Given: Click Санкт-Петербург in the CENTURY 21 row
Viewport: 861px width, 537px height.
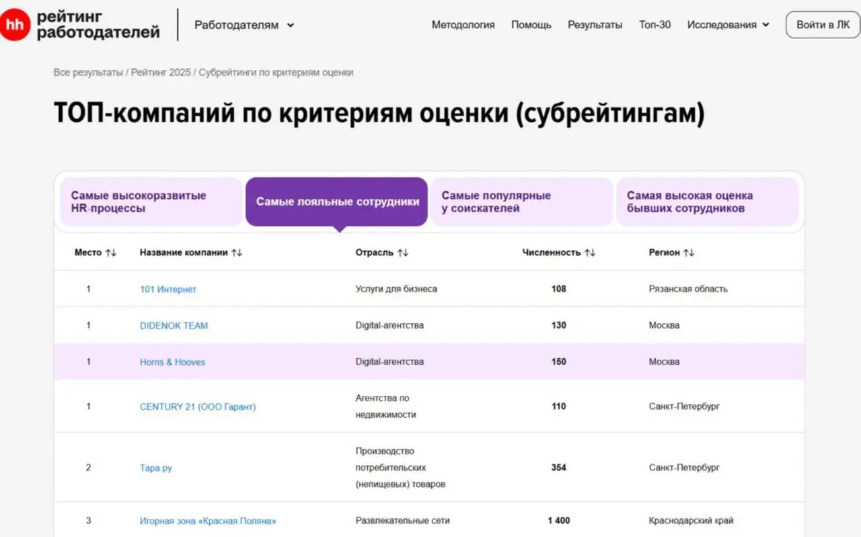Looking at the screenshot, I should point(684,407).
